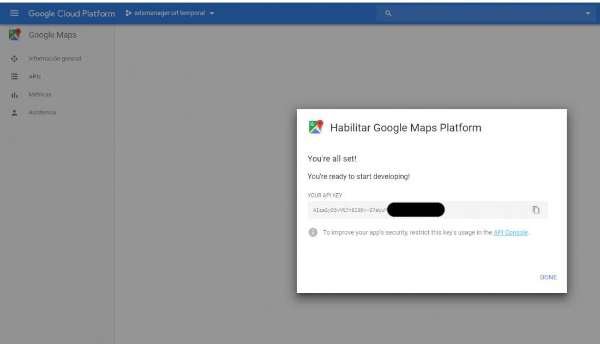
Task: Click the "You're ready to start developing!" text
Action: coord(358,176)
